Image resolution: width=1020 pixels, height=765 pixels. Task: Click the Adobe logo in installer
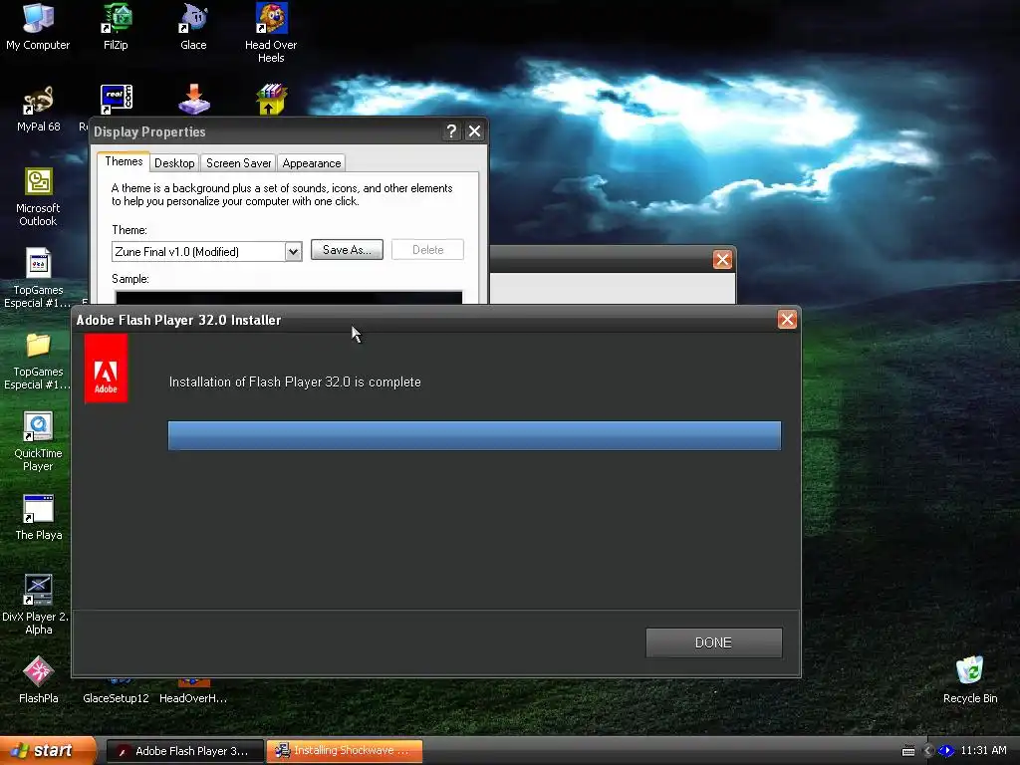tap(106, 369)
